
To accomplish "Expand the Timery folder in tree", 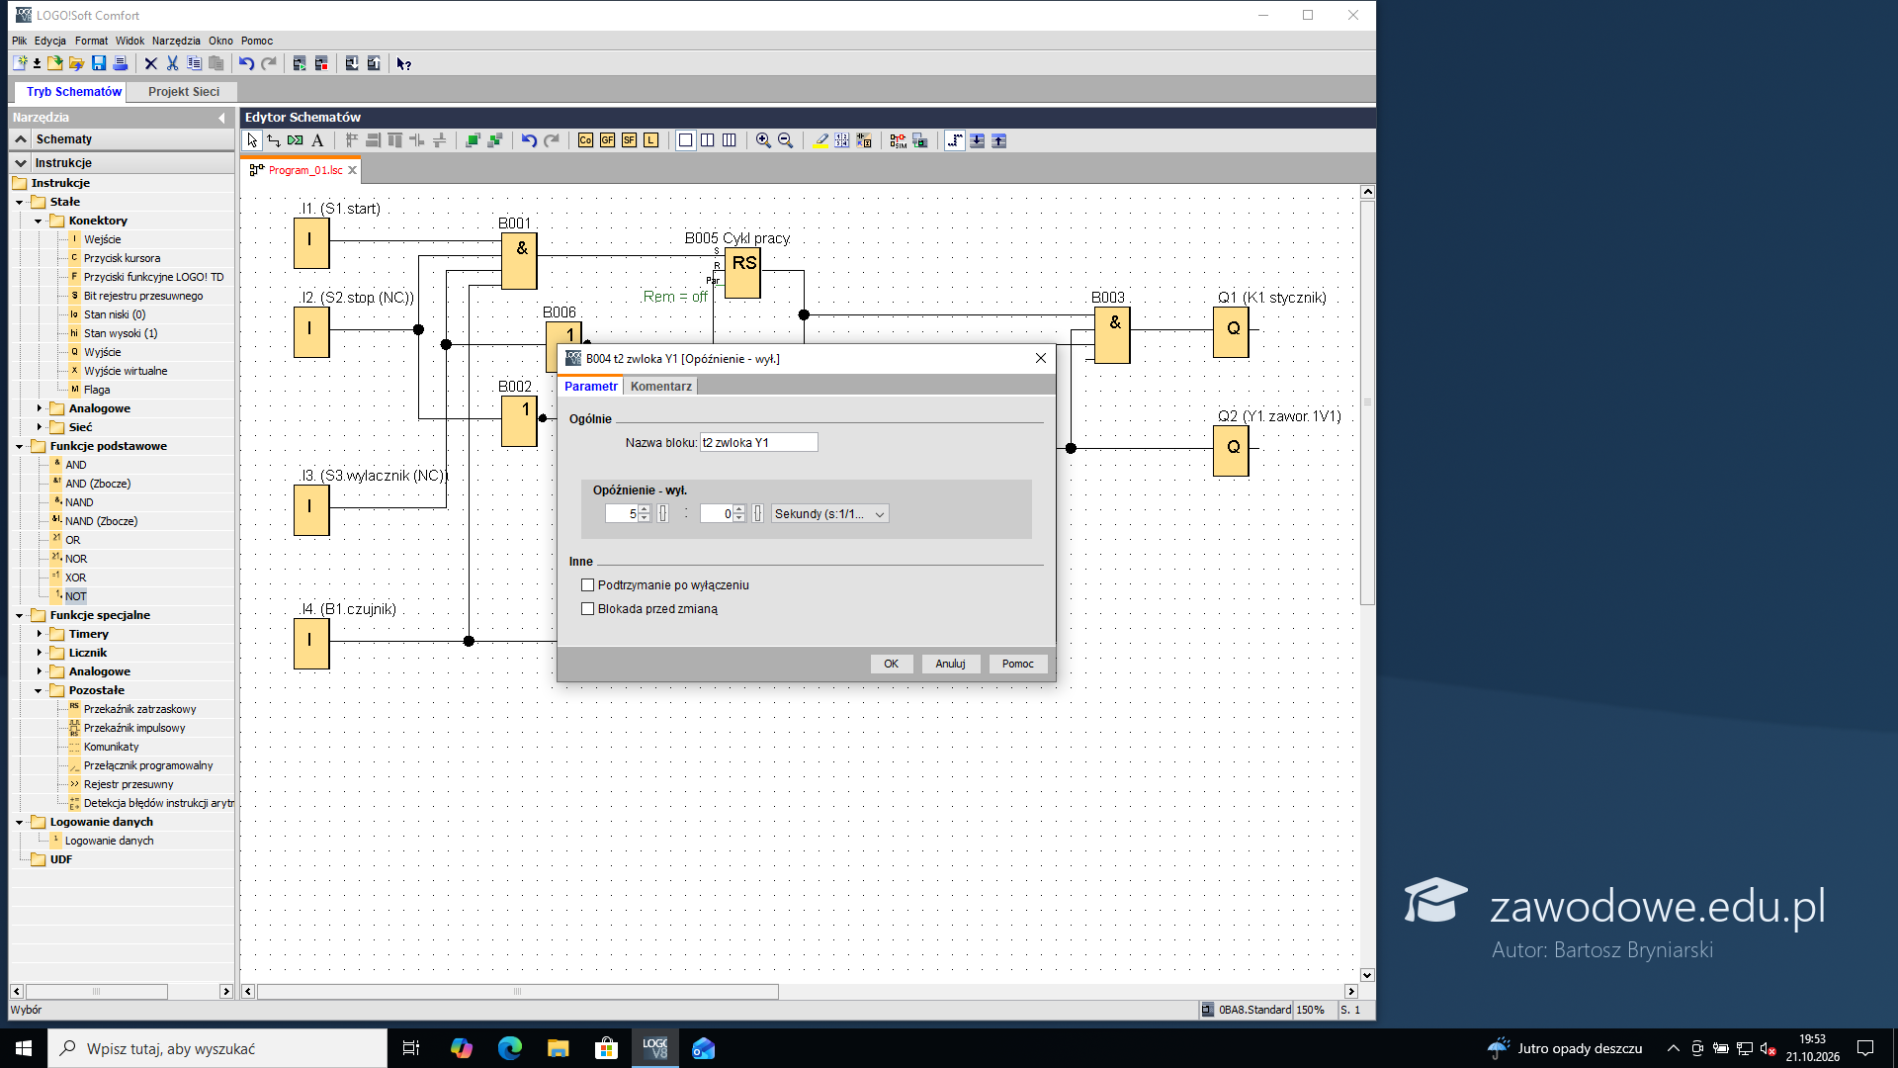I will click(40, 634).
